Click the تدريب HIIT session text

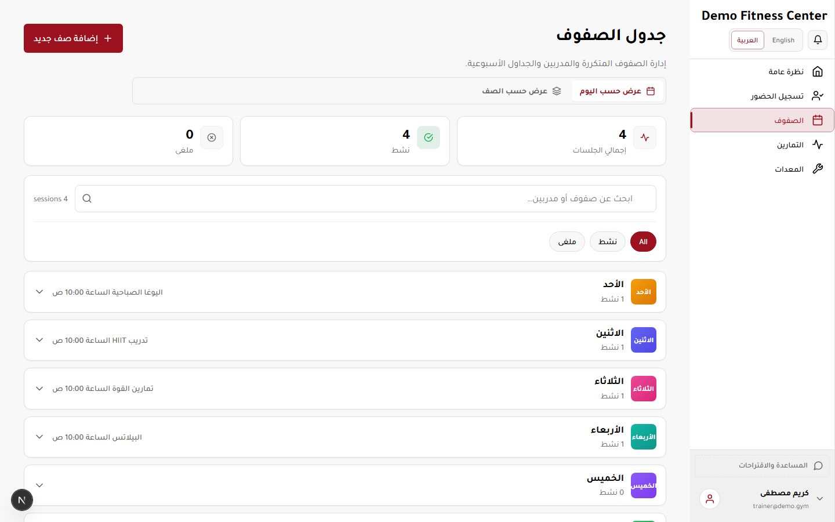(x=100, y=340)
